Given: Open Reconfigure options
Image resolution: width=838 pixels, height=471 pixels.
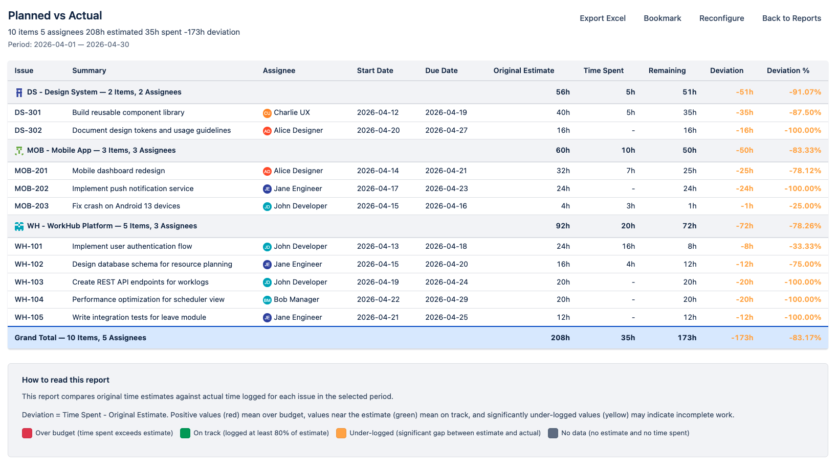Looking at the screenshot, I should point(721,18).
